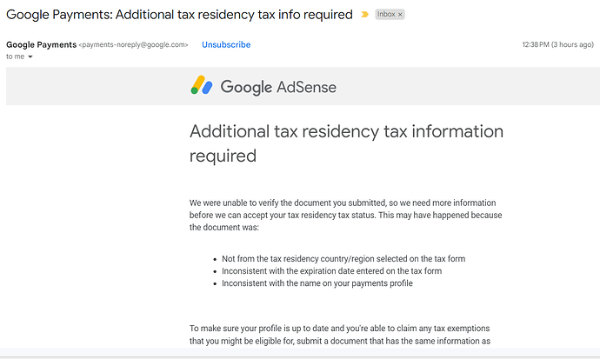Viewport: 600px width, 359px height.
Task: Click the sender name Google Payments
Action: coord(41,44)
